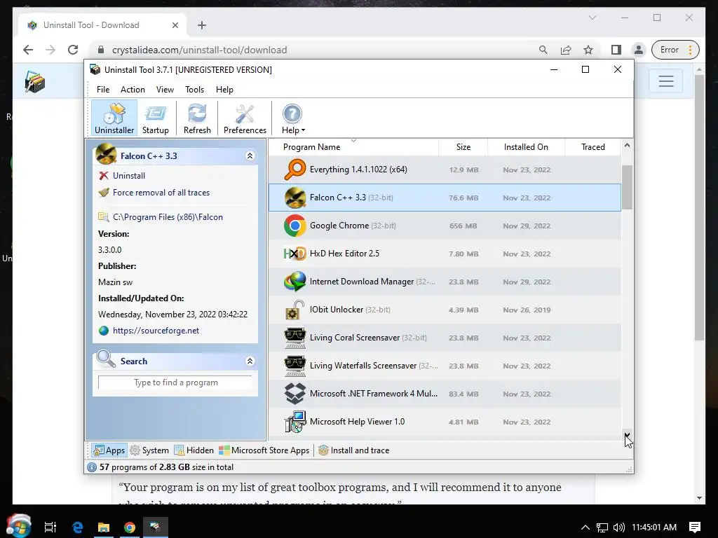This screenshot has height=538, width=718.
Task: Click the Living Waterfalls Screensaver icon
Action: tap(295, 366)
